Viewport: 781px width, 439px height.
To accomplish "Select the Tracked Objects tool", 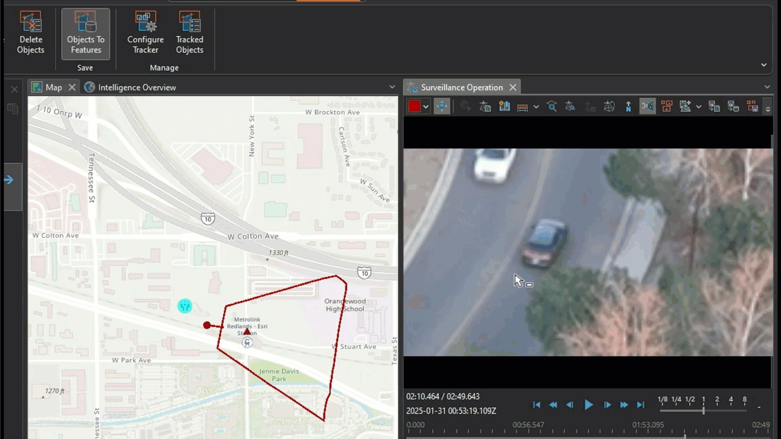I will point(189,32).
